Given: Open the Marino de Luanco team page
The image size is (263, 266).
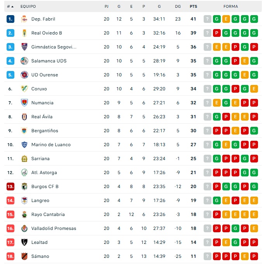Looking at the screenshot, I should pos(51,145).
